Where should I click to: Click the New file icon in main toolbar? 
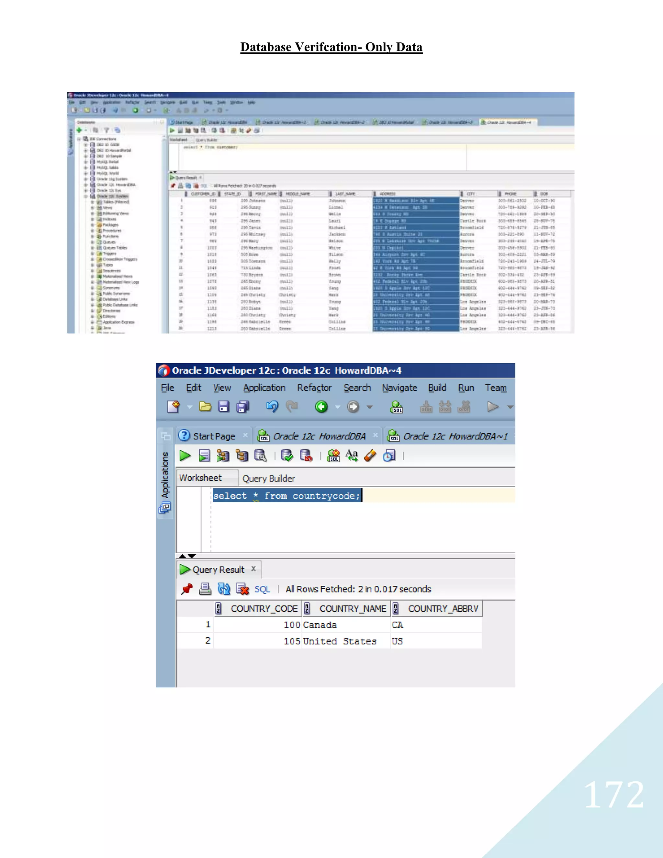[173, 407]
